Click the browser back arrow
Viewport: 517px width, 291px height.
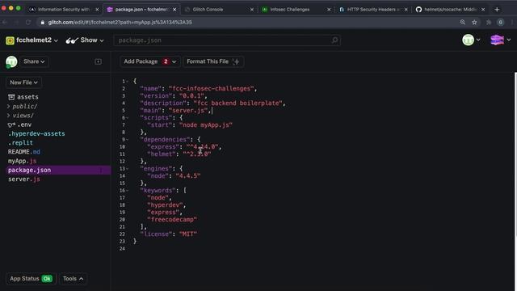pyautogui.click(x=5, y=22)
